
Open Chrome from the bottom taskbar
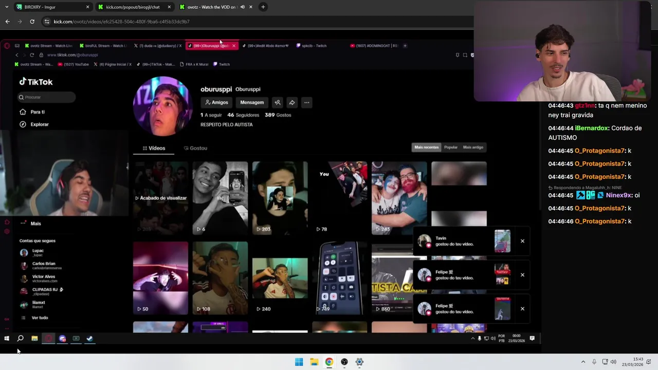pyautogui.click(x=329, y=362)
